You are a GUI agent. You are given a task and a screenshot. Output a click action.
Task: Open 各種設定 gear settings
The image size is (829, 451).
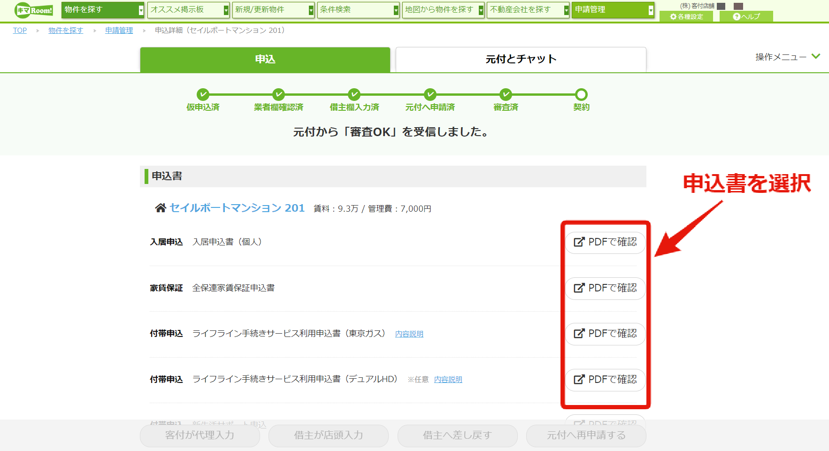(x=686, y=16)
